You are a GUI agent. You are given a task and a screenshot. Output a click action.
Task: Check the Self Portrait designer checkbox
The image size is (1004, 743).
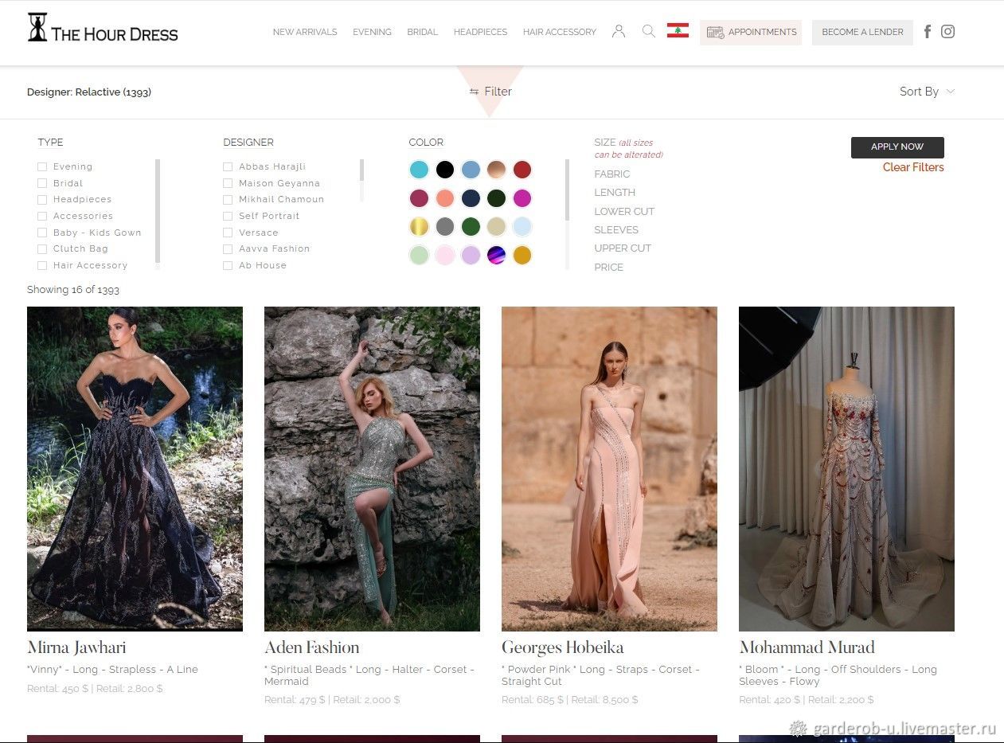[x=228, y=216]
